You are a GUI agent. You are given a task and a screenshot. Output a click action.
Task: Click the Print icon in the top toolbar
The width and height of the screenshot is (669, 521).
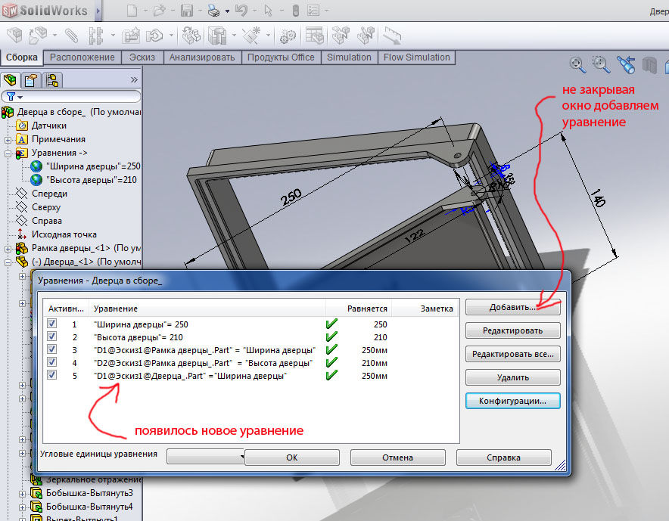(x=213, y=11)
